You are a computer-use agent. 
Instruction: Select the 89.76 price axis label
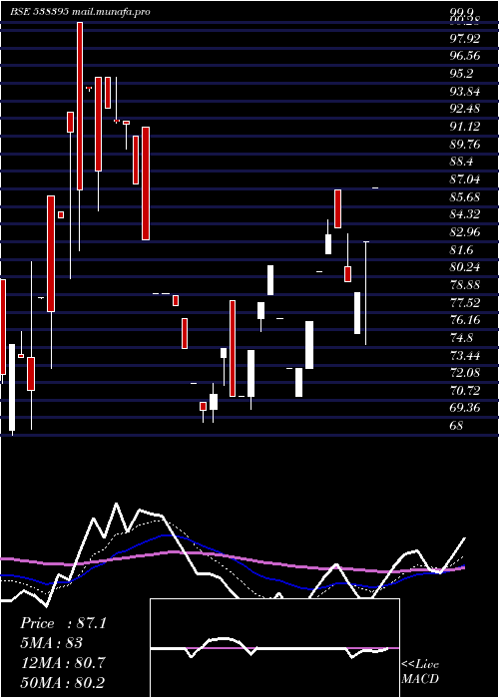click(465, 145)
